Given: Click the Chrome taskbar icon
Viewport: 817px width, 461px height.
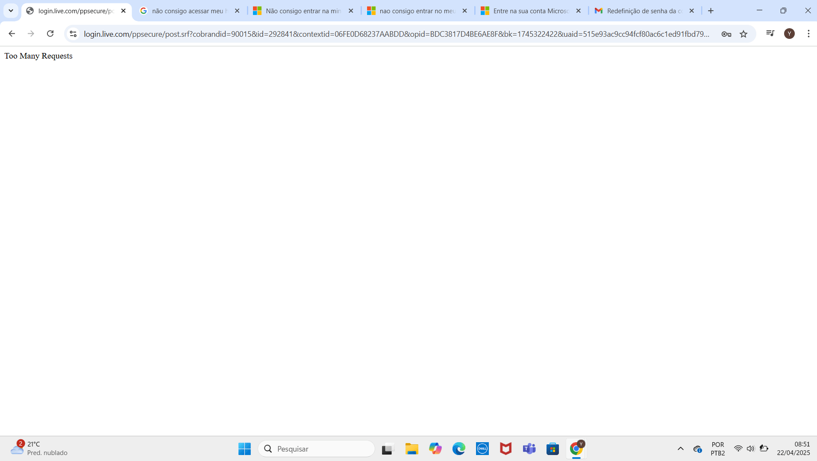Looking at the screenshot, I should pos(576,449).
